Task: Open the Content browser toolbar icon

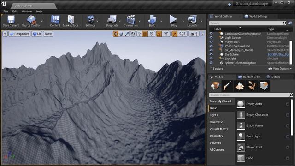Action: point(55,19)
